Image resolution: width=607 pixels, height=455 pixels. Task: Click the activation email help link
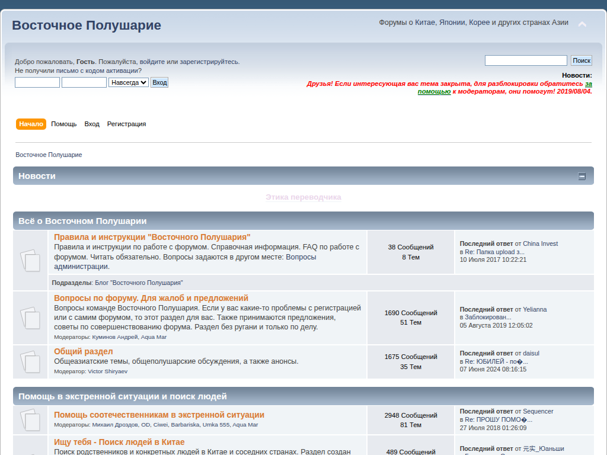78,71
